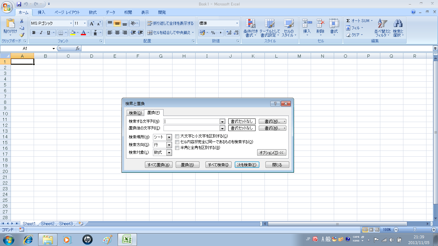This screenshot has height=246, width=438.
Task: Open the 検索方向 dropdown list
Action: [x=169, y=145]
